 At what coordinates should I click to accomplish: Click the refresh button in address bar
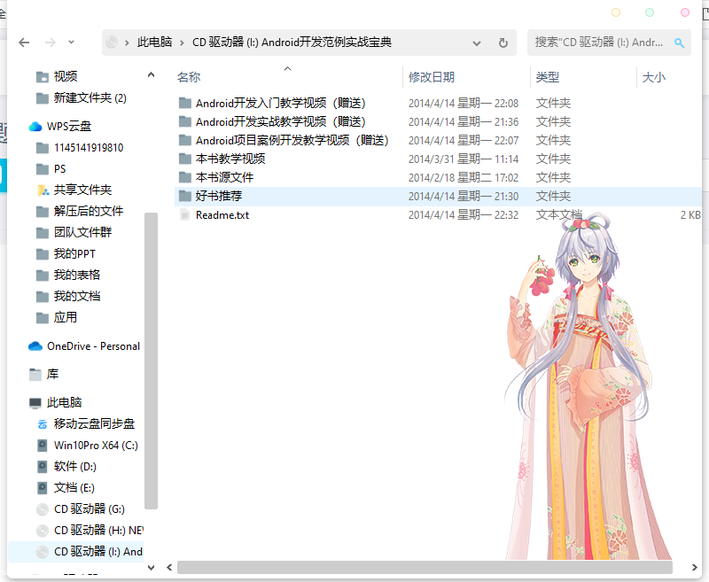503,43
